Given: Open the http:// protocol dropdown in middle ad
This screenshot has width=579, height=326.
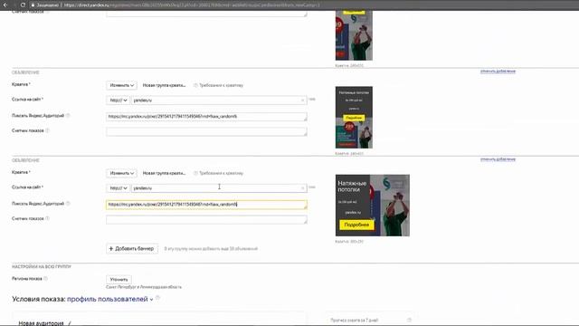Looking at the screenshot, I should [119, 101].
